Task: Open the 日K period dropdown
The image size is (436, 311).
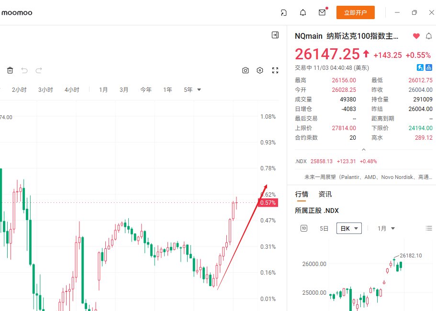Action: (x=349, y=228)
